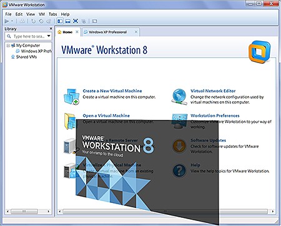281x226 pixels.
Task: Click the Revert to Snapshot toolbar icon
Action: (x=41, y=21)
